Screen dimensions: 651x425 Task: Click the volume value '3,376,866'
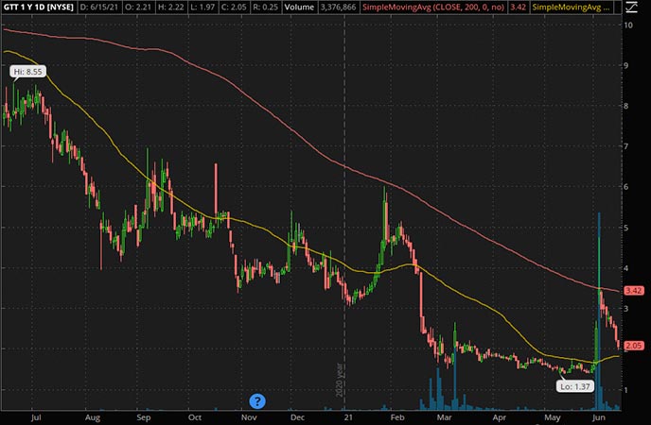338,7
